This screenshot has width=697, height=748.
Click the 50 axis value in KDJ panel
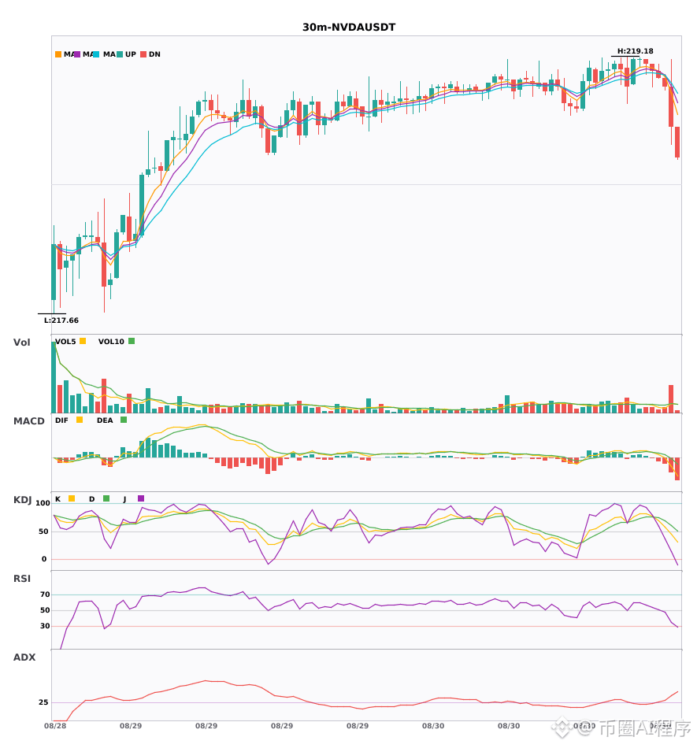point(43,531)
